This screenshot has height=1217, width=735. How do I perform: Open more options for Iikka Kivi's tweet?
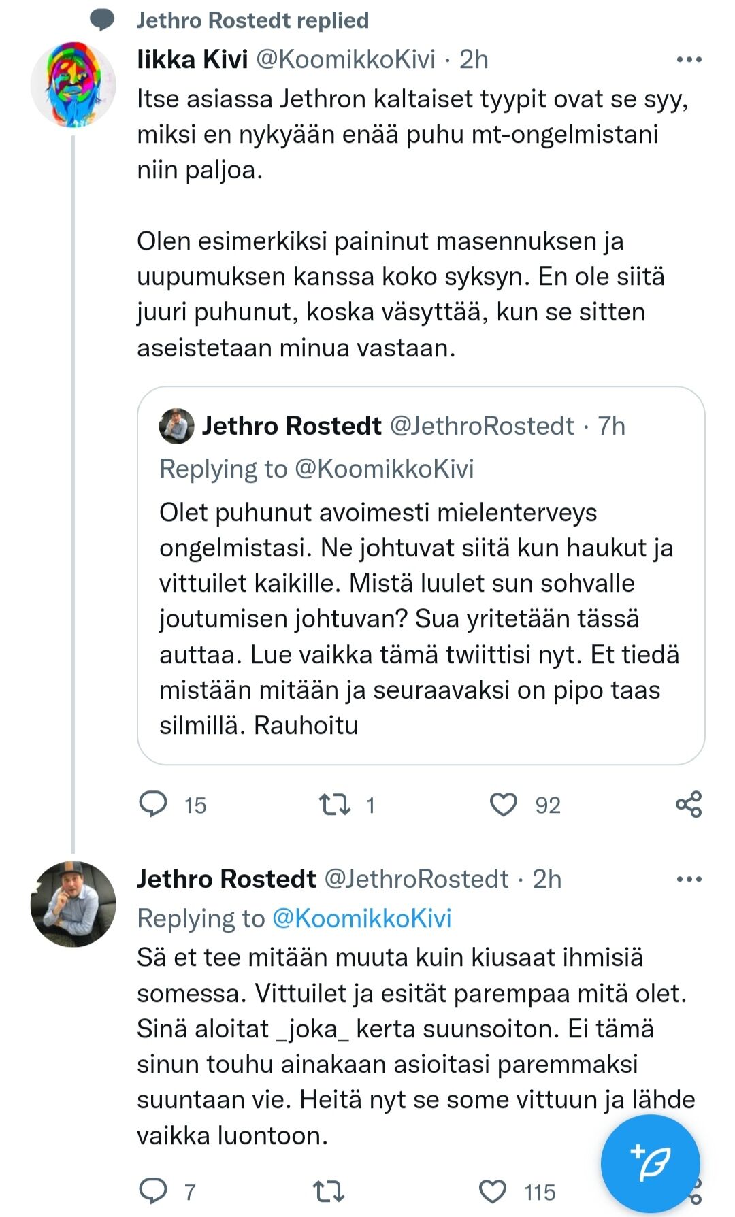coord(689,60)
